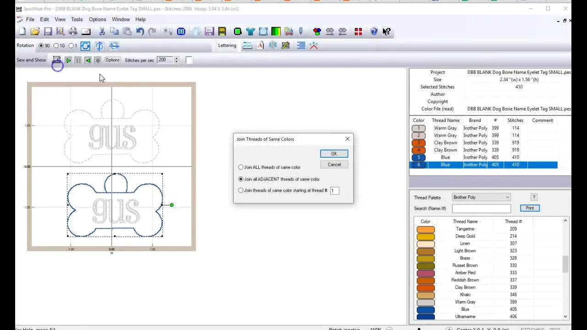Image resolution: width=587 pixels, height=330 pixels.
Task: Select the 90 rotation radio button
Action: coord(40,45)
